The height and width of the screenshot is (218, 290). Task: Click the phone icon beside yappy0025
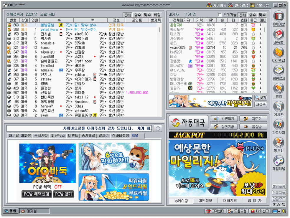coord(190,47)
